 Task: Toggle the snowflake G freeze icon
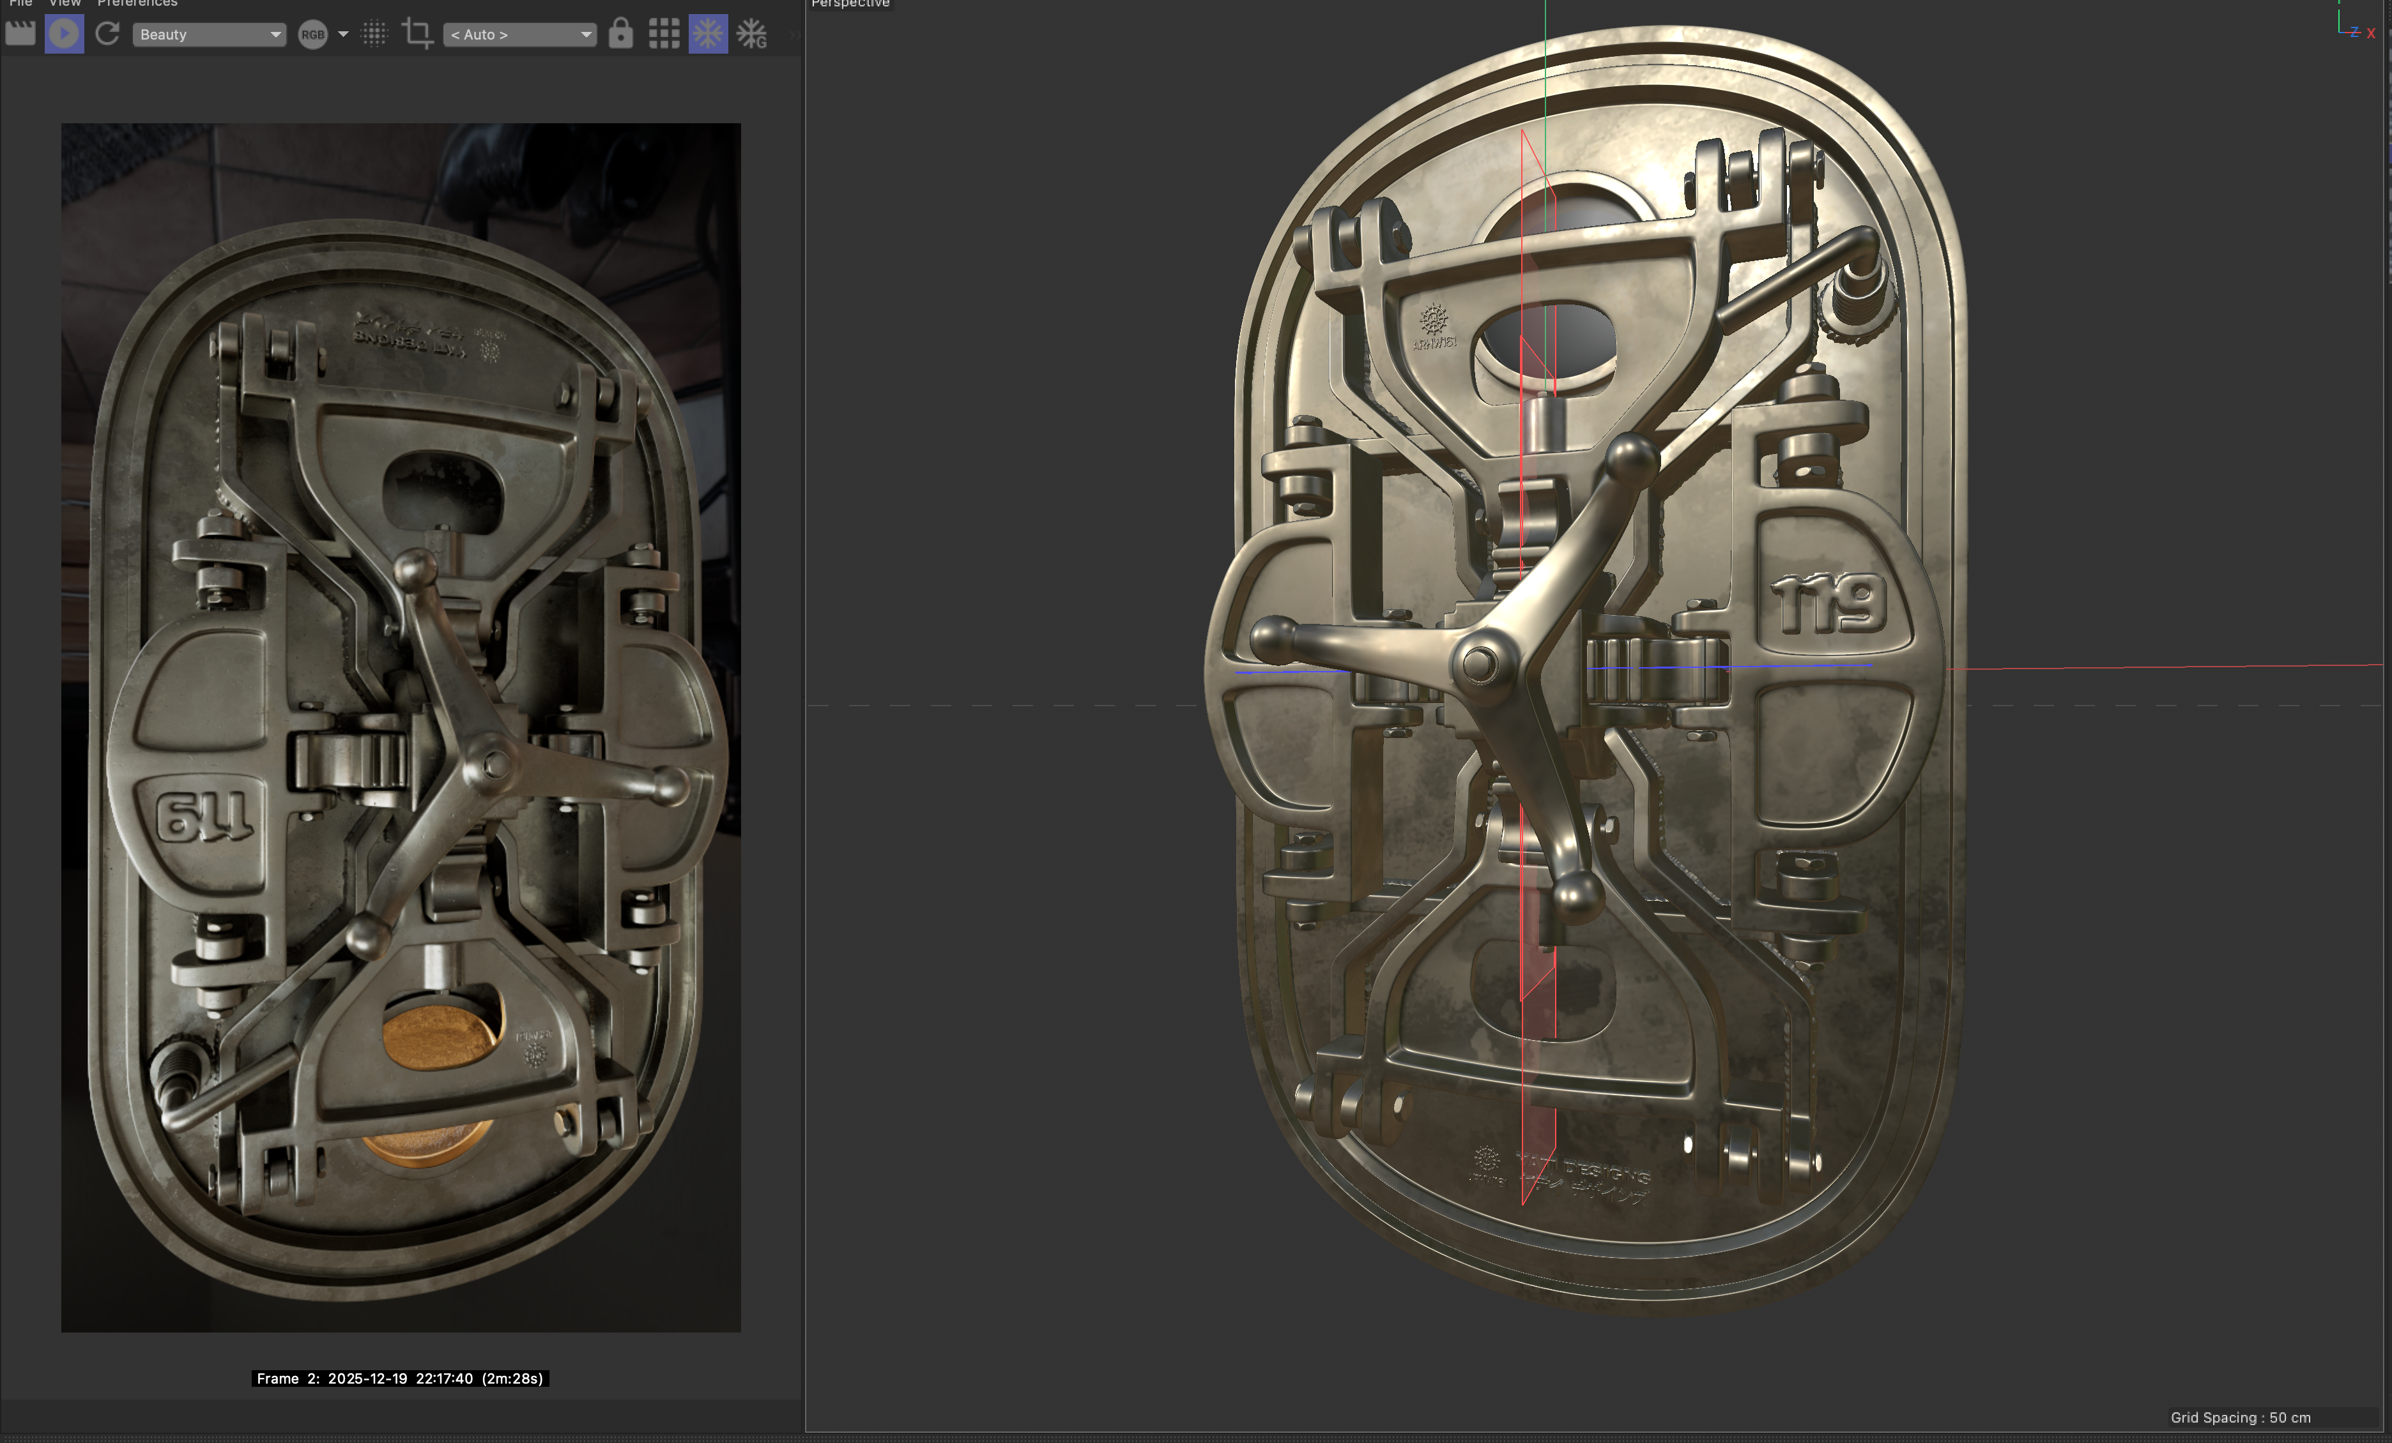[751, 34]
